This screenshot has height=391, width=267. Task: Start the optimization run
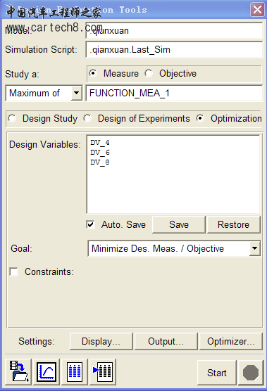[217, 373]
